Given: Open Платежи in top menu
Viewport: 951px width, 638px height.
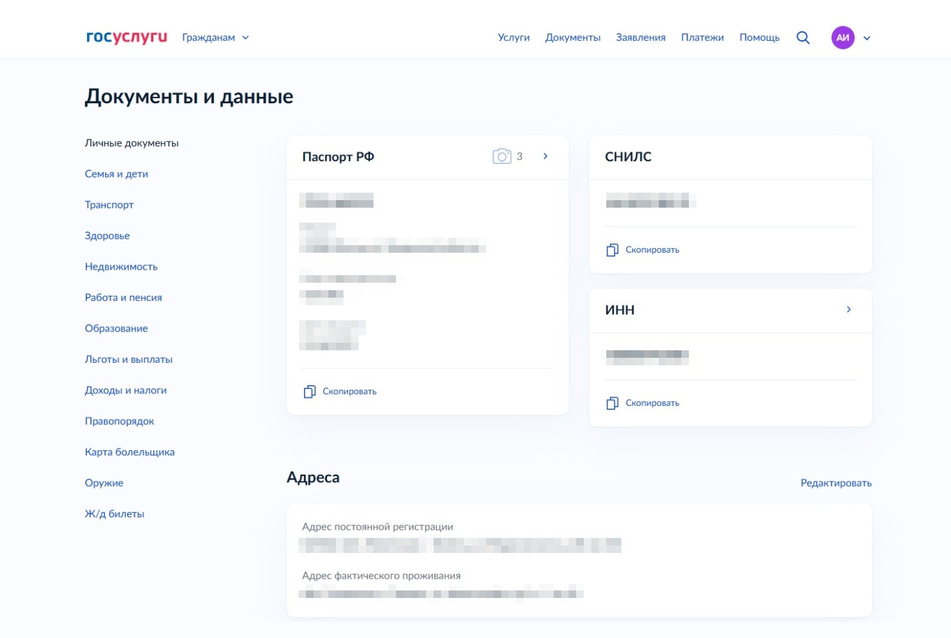Looking at the screenshot, I should (702, 38).
